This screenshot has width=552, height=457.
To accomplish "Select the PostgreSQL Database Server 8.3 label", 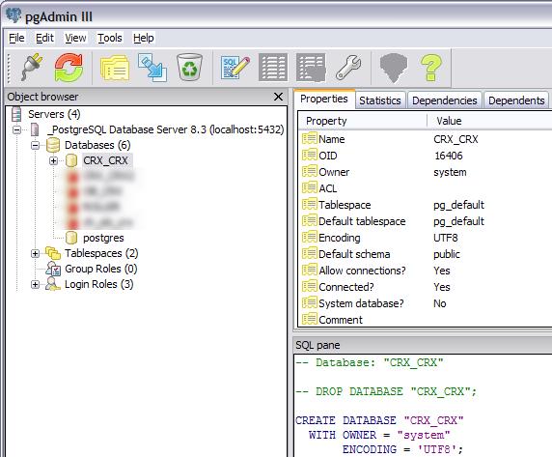I will 165,129.
